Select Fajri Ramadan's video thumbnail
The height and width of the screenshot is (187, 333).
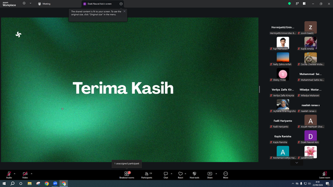[283, 43]
